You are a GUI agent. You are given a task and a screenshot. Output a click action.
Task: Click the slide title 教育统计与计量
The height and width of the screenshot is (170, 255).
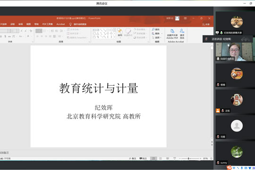pyautogui.click(x=99, y=88)
